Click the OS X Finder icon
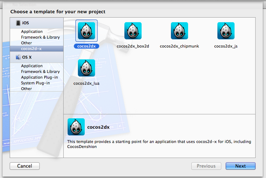 (18, 58)
